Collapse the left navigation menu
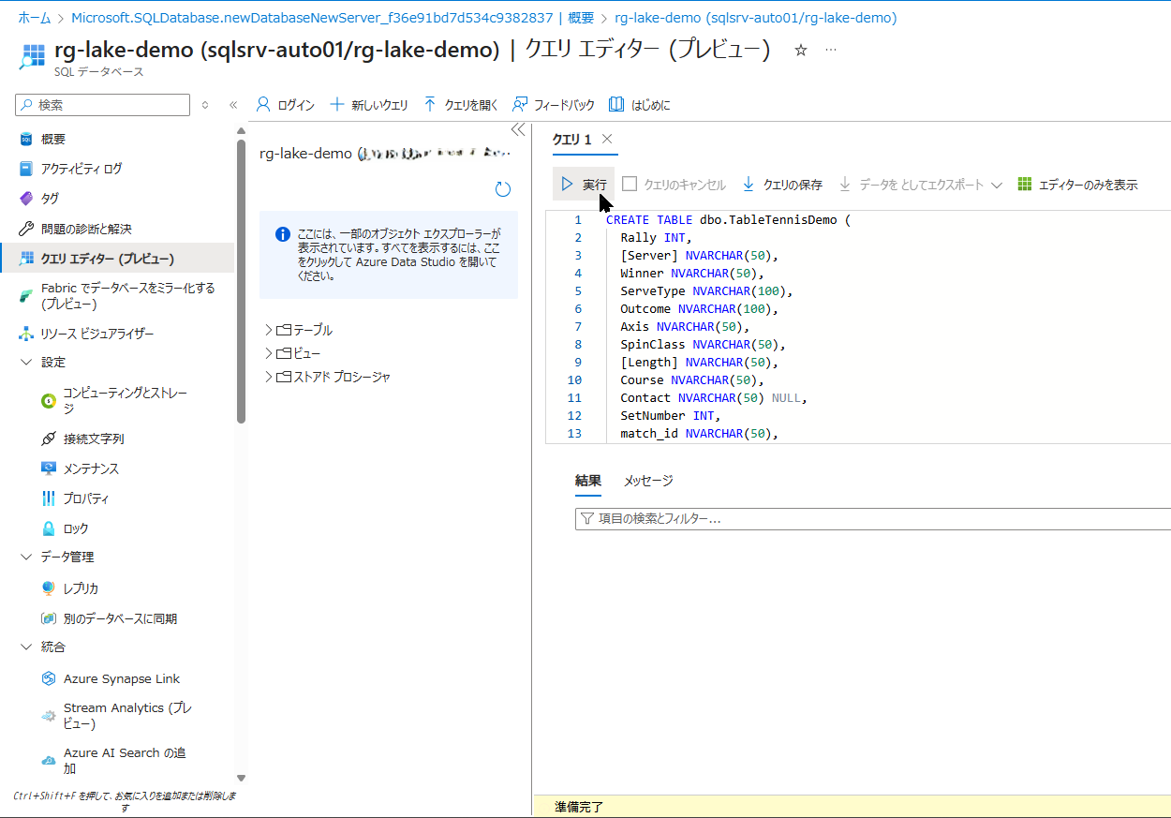The width and height of the screenshot is (1171, 818). tap(233, 105)
